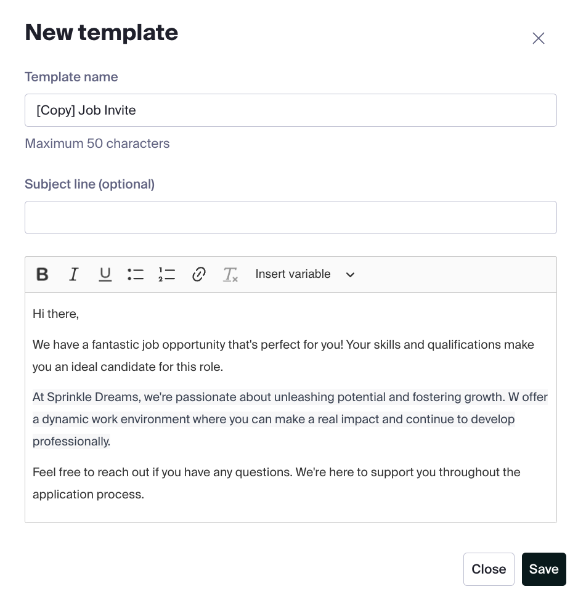The width and height of the screenshot is (578, 605).
Task: Click the Template name label
Action: pyautogui.click(x=71, y=77)
